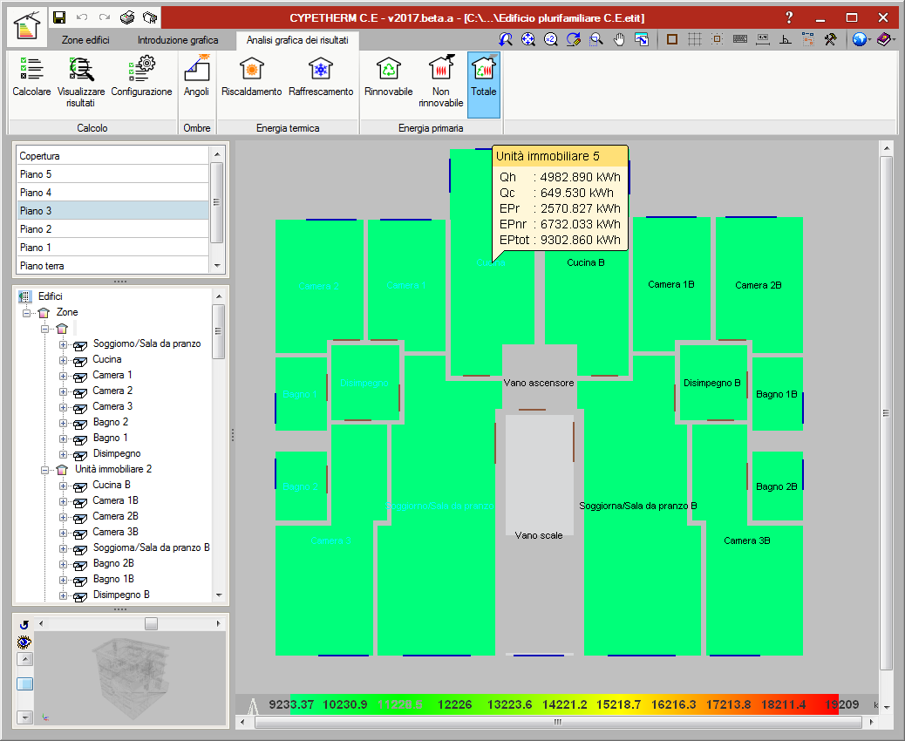Select Piano 3 in the floor list
The height and width of the screenshot is (741, 905).
(112, 211)
